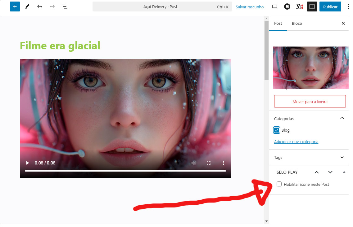Toggle the settings sidebar icon
Screen dimensions: 353x227
pyautogui.click(x=312, y=7)
